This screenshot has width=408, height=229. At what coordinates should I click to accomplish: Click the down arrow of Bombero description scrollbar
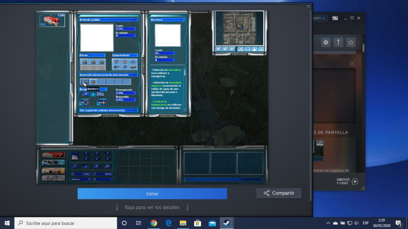click(185, 110)
